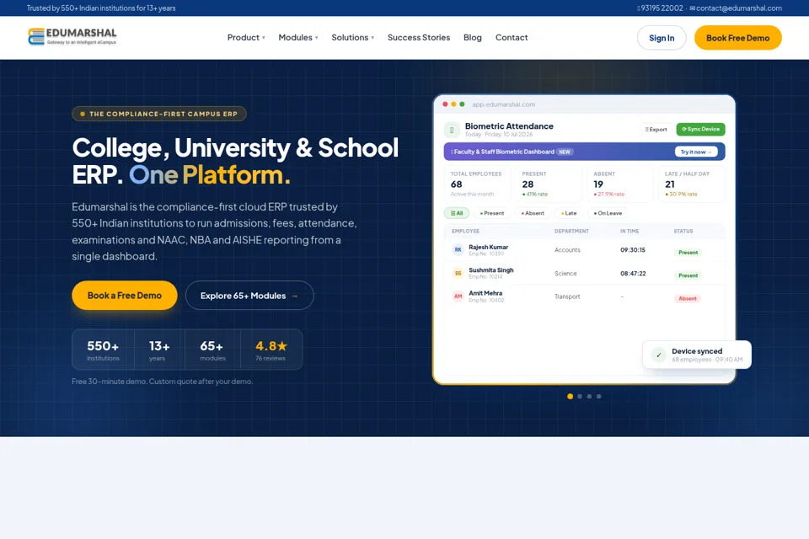
Task: Open the Contact page
Action: (x=512, y=38)
